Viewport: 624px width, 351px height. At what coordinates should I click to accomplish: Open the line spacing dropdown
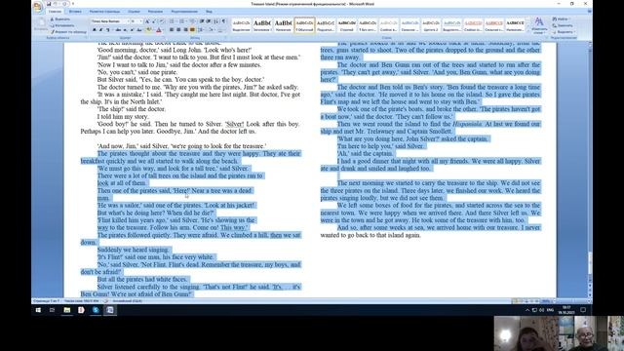(x=201, y=30)
